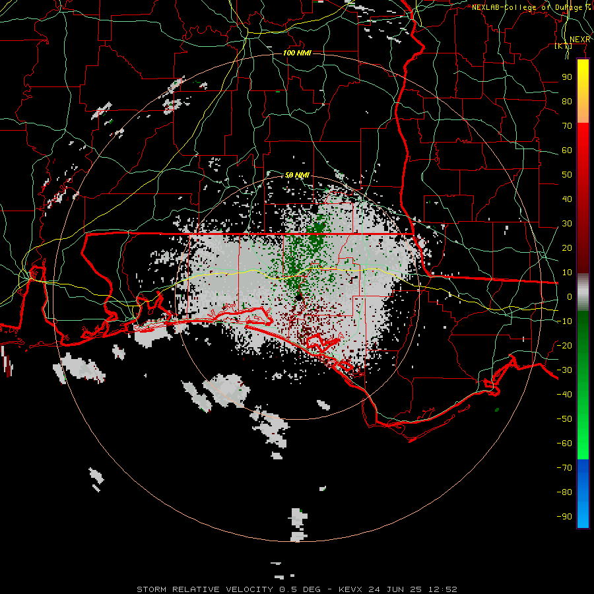Click the 30 value on the velocity scale

(x=567, y=224)
